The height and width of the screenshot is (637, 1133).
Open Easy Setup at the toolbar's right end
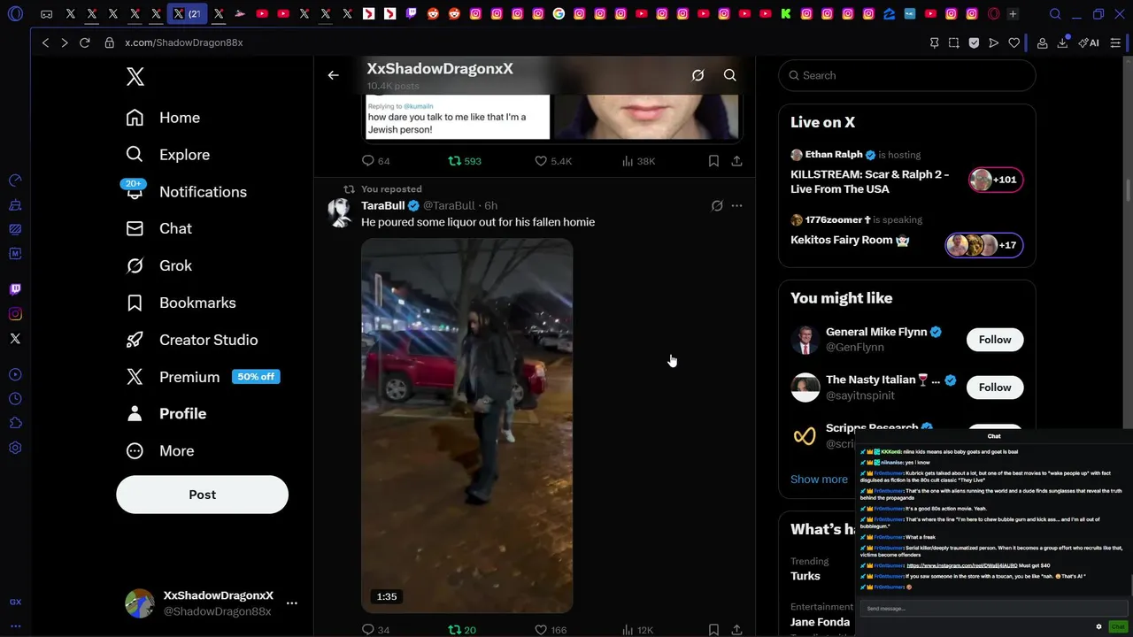pyautogui.click(x=1117, y=42)
